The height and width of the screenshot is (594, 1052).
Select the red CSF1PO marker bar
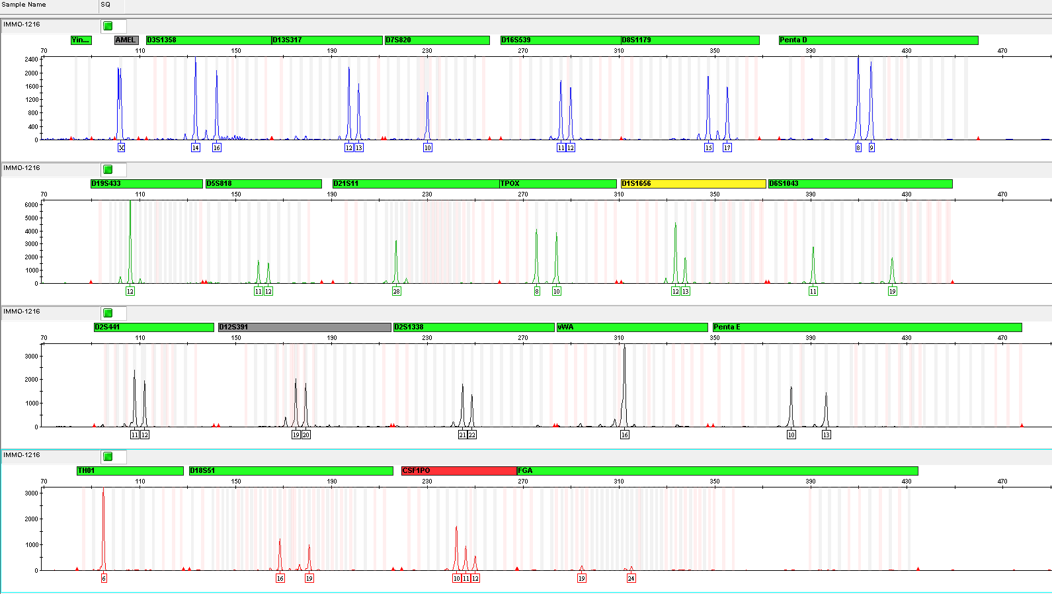(x=458, y=471)
